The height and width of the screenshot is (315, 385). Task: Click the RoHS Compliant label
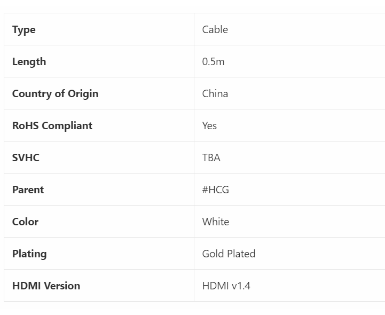52,125
